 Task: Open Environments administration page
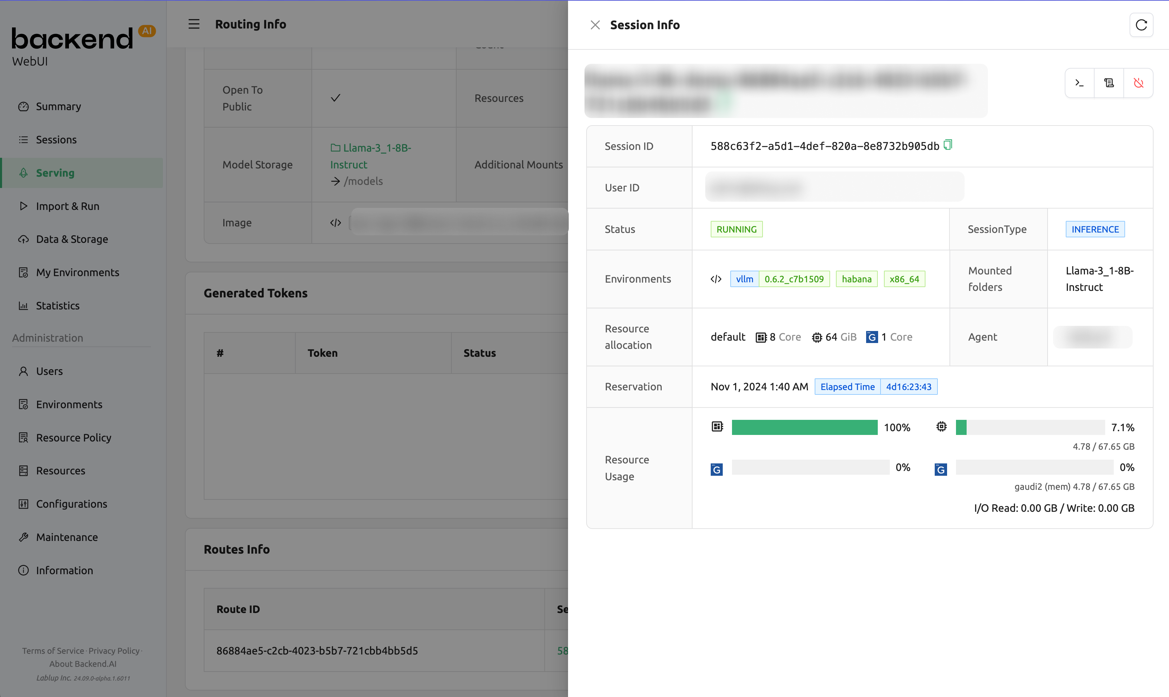click(82, 404)
